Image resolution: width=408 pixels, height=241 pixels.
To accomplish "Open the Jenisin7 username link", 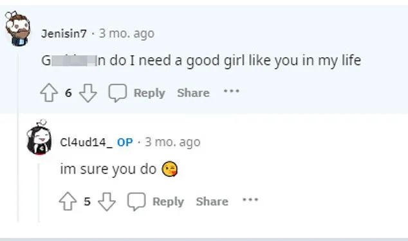I will 64,33.
